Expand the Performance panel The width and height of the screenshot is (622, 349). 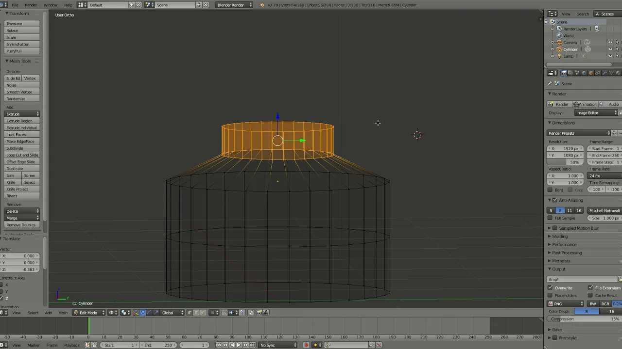pos(564,245)
